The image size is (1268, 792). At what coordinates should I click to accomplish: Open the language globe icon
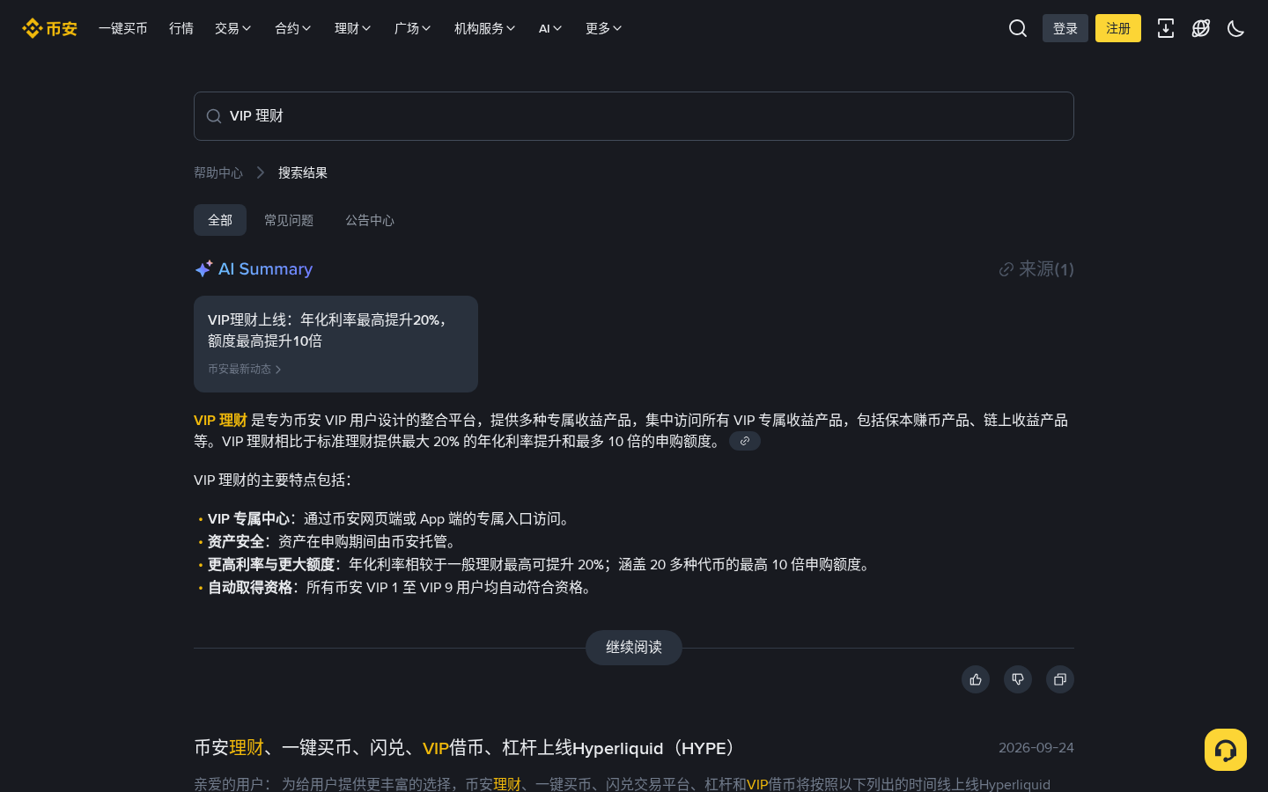coord(1201,28)
